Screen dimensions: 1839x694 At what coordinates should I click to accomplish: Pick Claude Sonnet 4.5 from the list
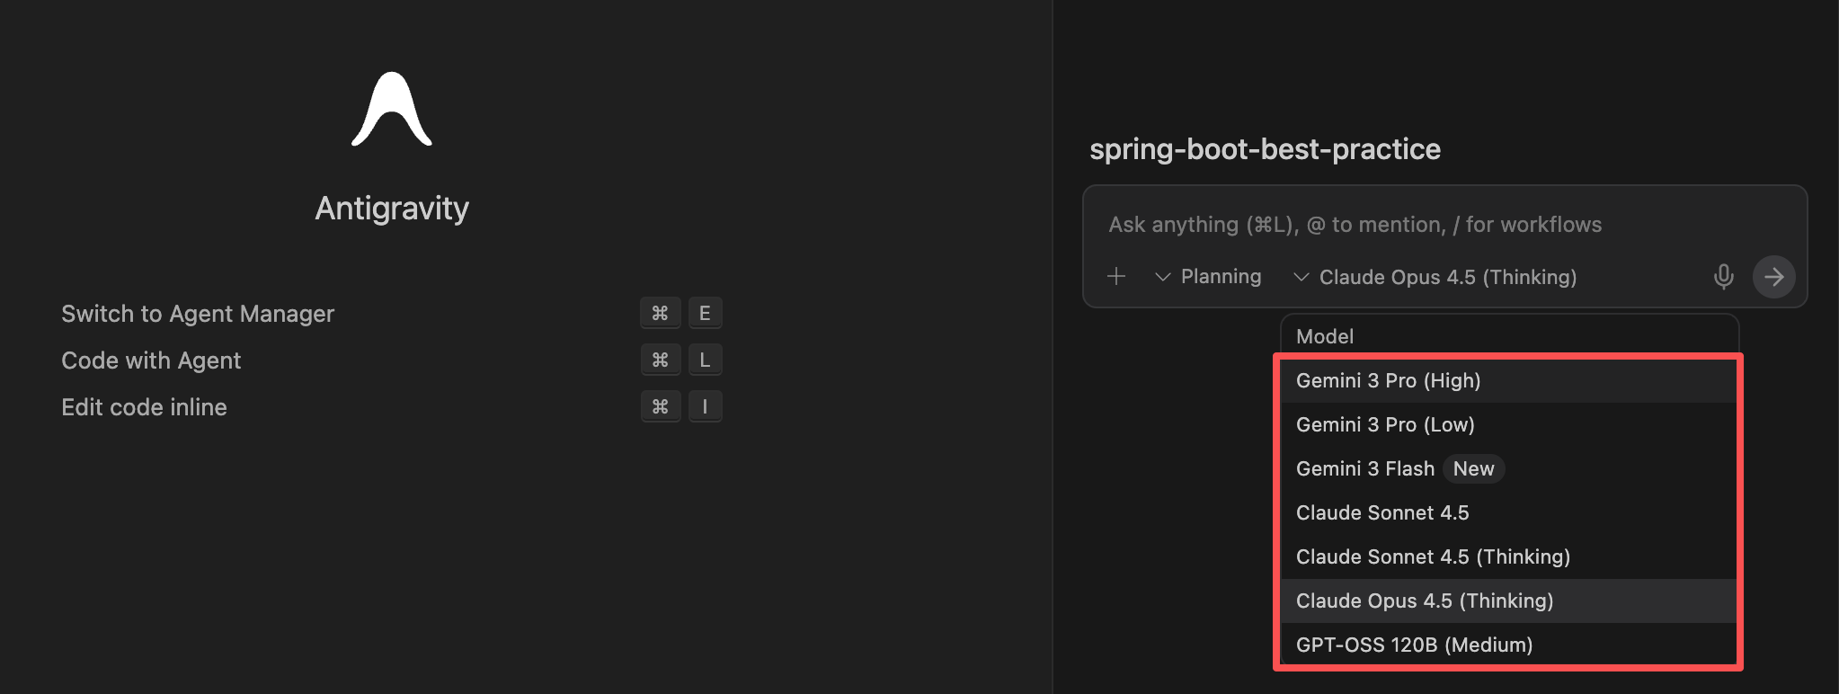click(1382, 512)
